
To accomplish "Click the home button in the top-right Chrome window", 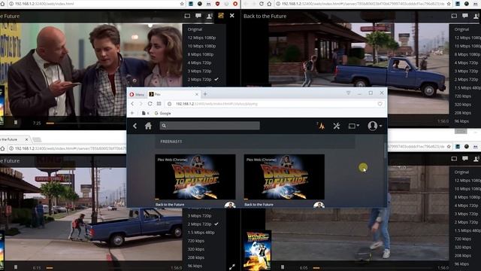I will pos(269,4).
